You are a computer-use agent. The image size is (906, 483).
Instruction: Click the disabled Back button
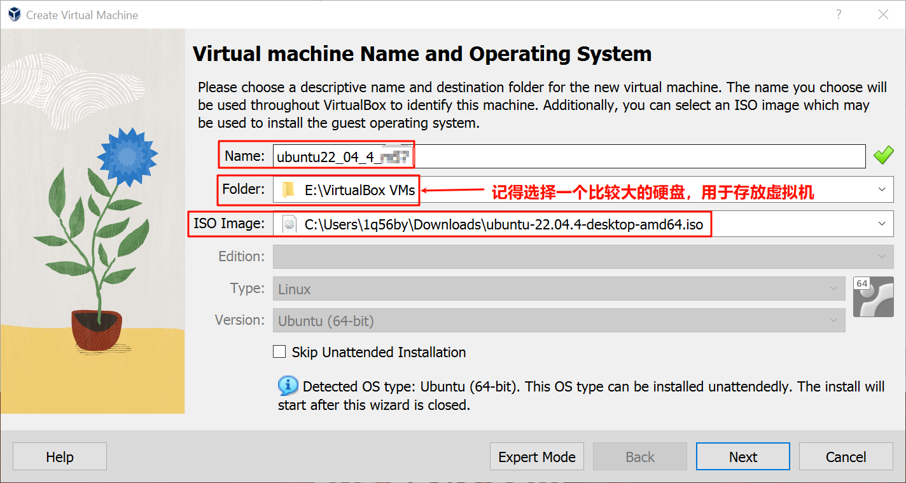click(640, 457)
